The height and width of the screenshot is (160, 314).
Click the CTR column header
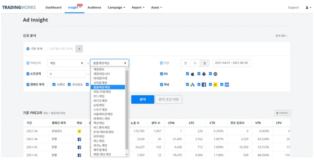pos(213,123)
